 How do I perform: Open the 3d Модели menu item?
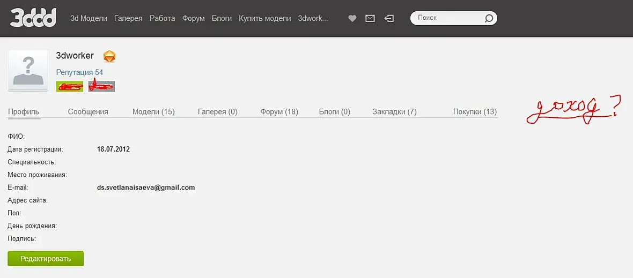89,18
